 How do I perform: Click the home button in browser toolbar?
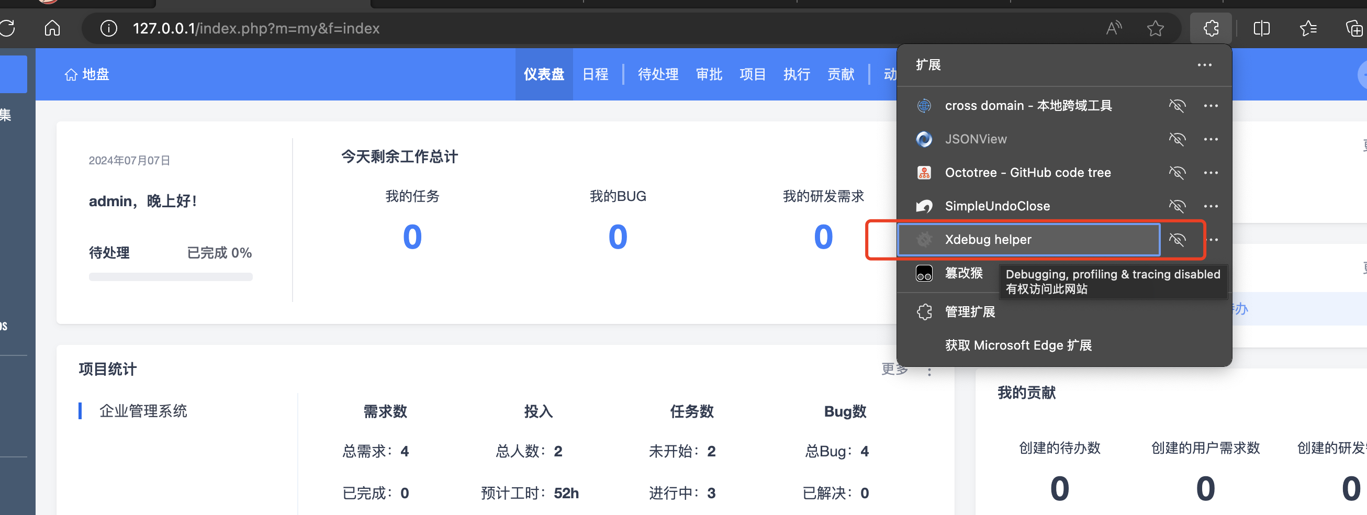52,28
